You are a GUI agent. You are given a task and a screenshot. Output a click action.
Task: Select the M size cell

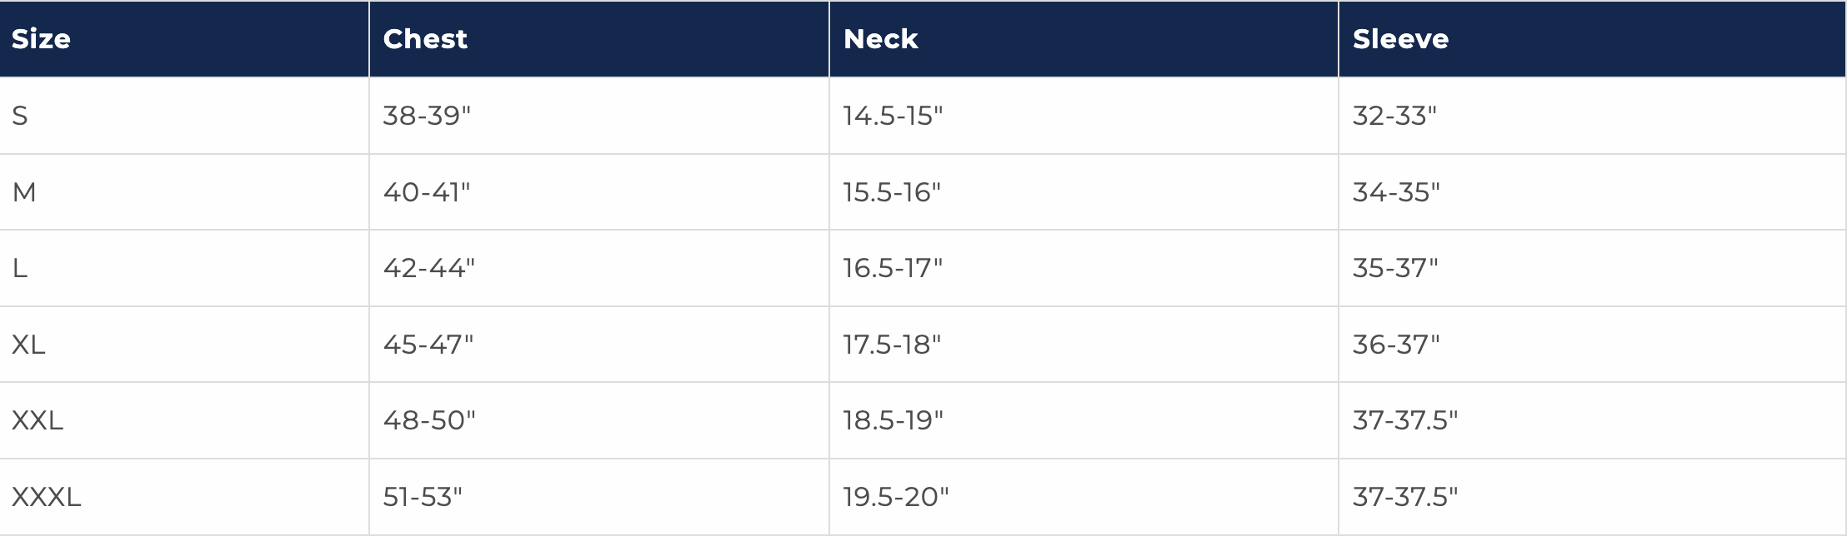point(24,192)
